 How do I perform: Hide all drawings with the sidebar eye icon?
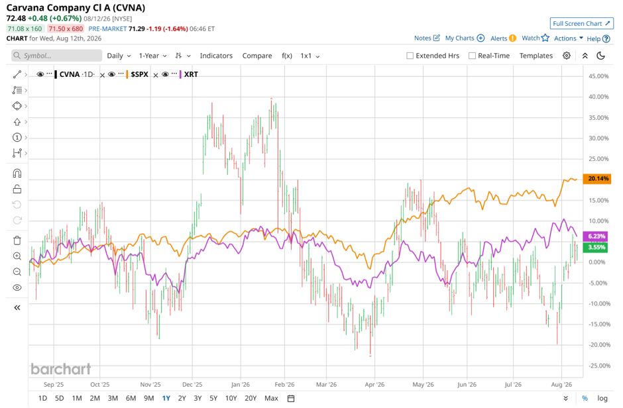(x=17, y=287)
